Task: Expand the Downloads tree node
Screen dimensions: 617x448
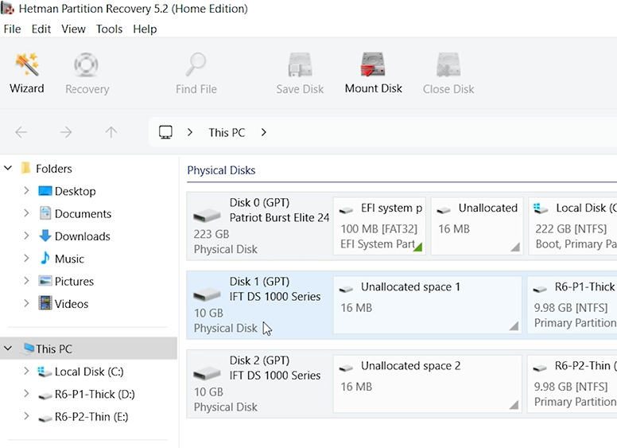Action: (26, 236)
